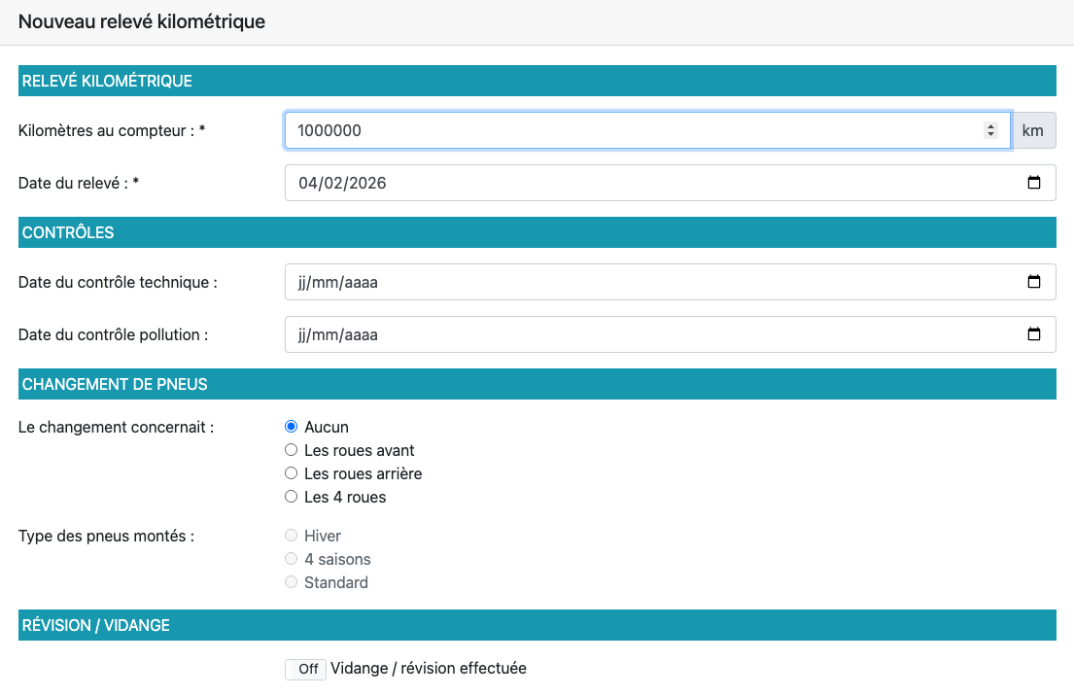Image resolution: width=1074 pixels, height=696 pixels.
Task: Click the kilometer counter stepper arrows
Action: coord(990,130)
